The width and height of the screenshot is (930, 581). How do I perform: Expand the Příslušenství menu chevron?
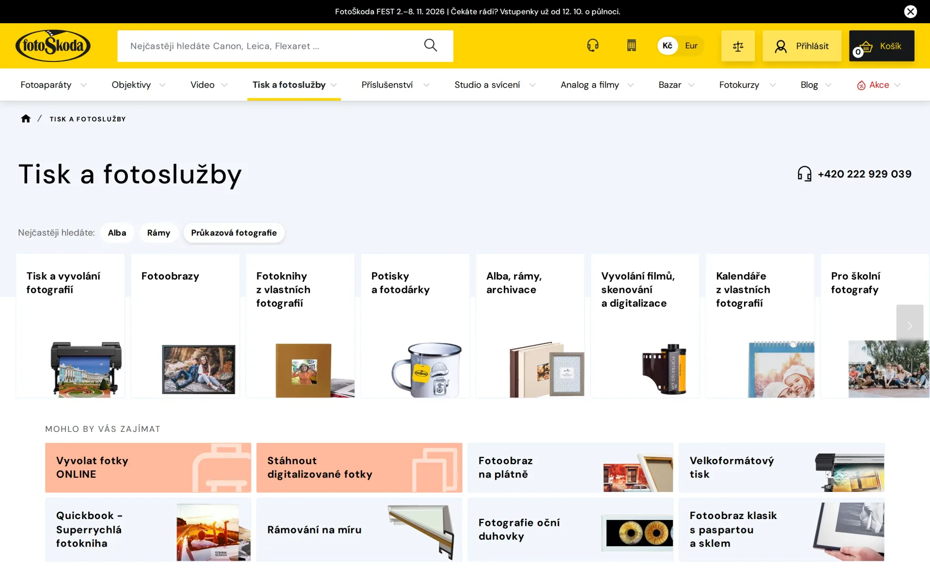click(426, 85)
